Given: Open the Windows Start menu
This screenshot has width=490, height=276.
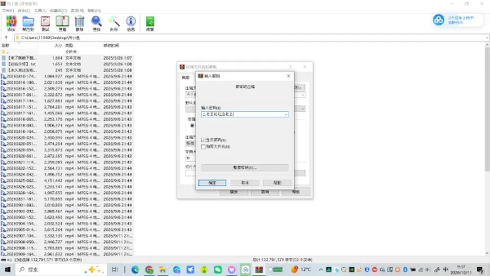Looking at the screenshot, I should pyautogui.click(x=8, y=269).
